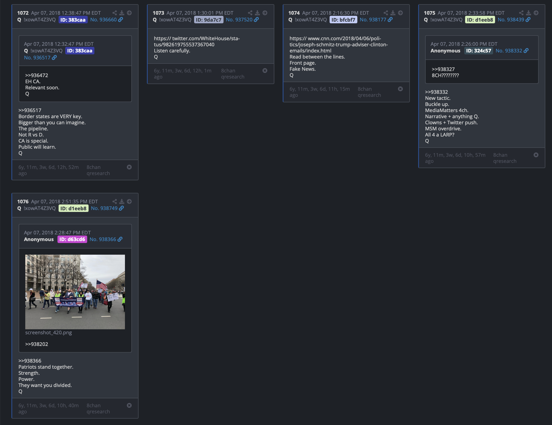Click the share icon on post 1075

[521, 13]
